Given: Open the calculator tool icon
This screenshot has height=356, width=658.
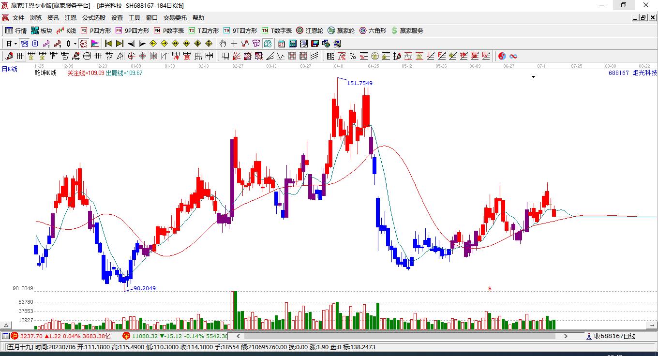Looking at the screenshot, I should (293, 44).
